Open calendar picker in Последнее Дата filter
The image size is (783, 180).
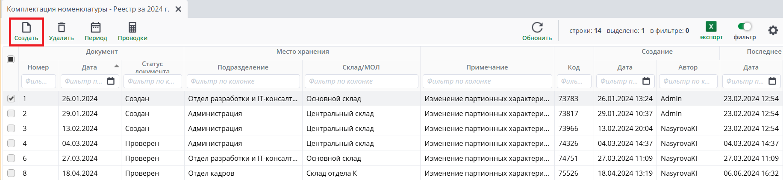772,81
